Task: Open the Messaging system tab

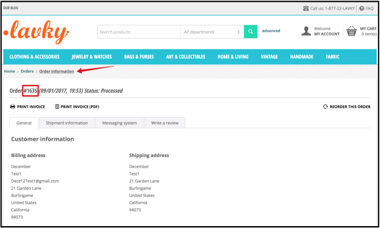Action: coord(119,123)
